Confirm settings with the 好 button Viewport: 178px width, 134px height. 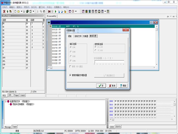pyautogui.click(x=101, y=86)
